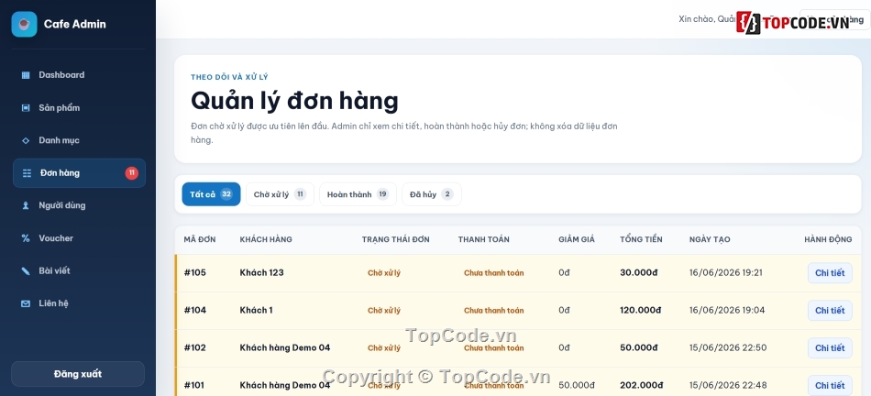The height and width of the screenshot is (396, 871).
Task: Click total 120.000đ
Action: [x=641, y=311]
